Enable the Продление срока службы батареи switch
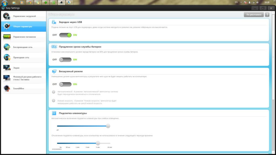Screen dimensions: 276x155 (65, 59)
